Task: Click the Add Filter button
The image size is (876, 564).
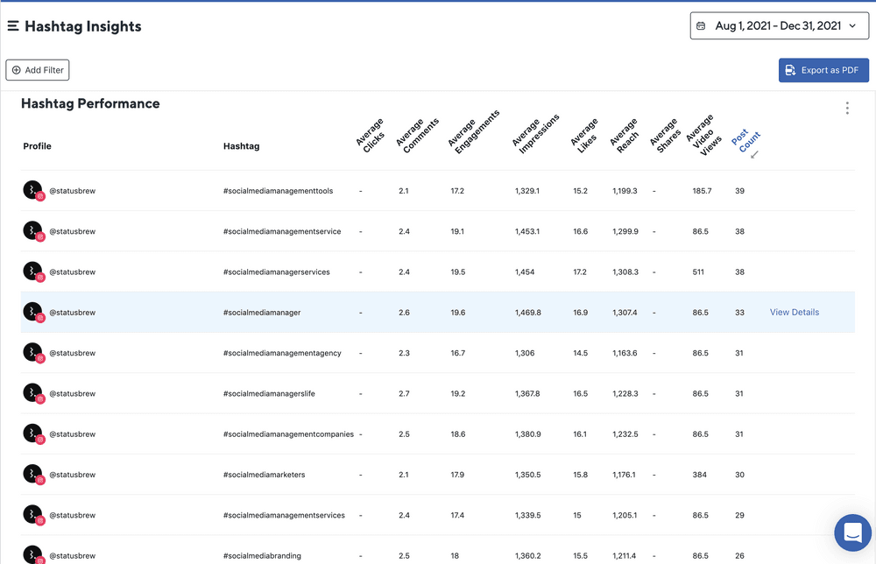Action: (37, 70)
